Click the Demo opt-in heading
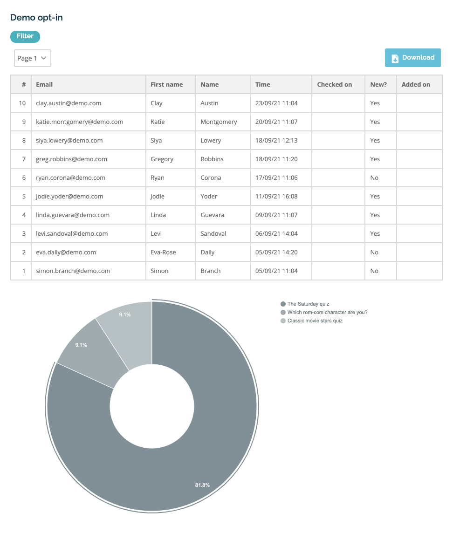Image resolution: width=453 pixels, height=533 pixels. click(x=36, y=17)
